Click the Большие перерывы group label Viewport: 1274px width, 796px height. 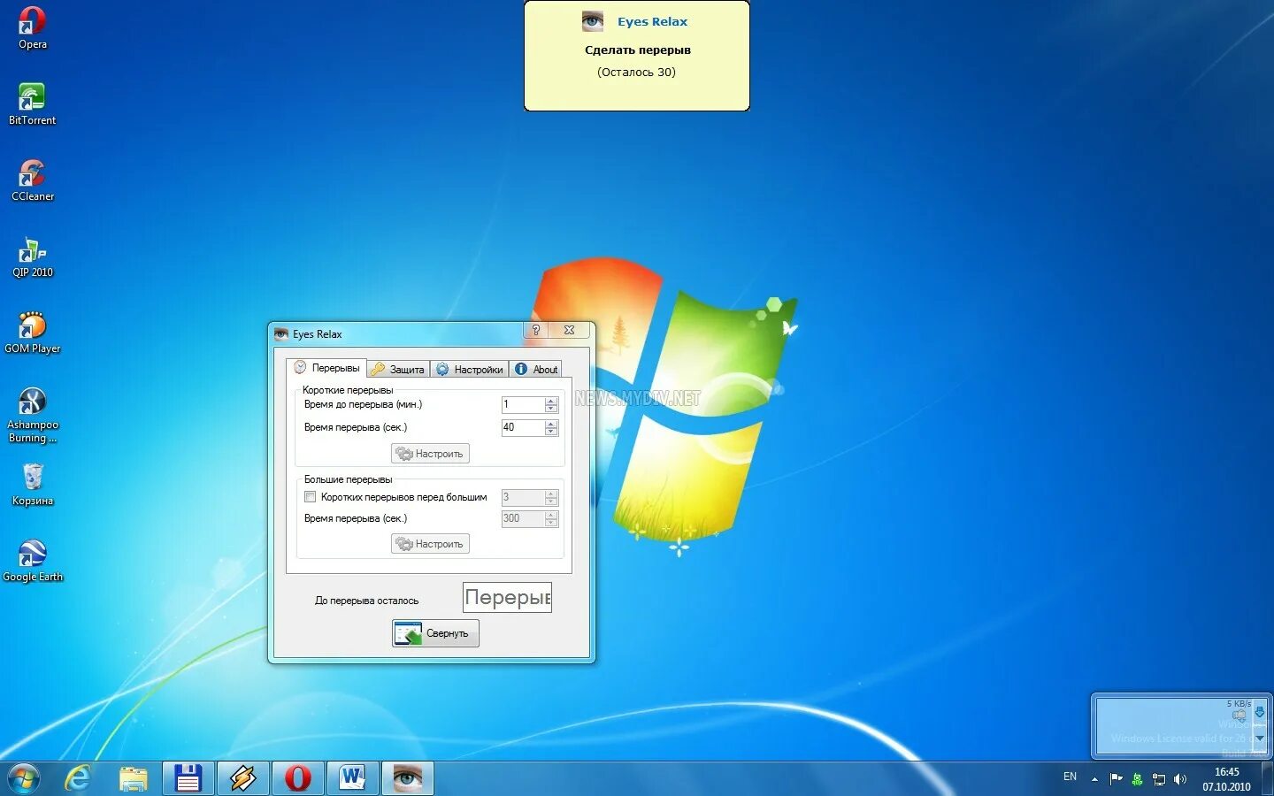[x=348, y=479]
